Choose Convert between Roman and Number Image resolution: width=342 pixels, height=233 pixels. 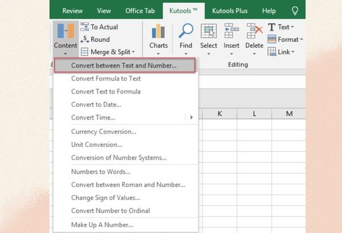point(126,185)
